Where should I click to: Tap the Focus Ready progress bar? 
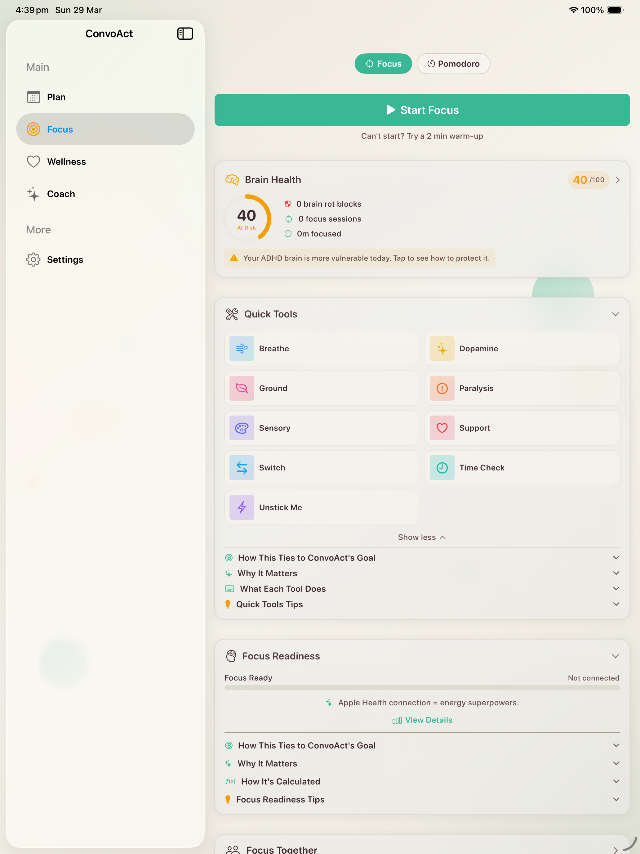pos(422,688)
